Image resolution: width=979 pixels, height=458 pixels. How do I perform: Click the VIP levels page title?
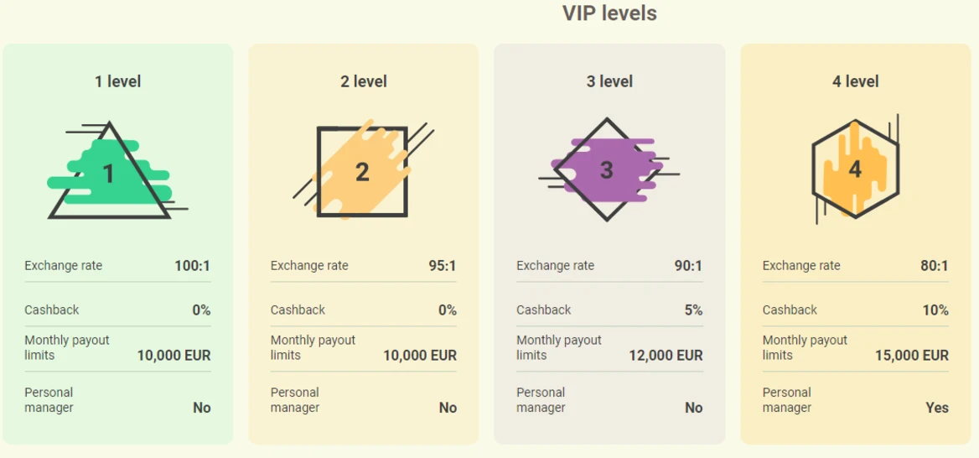point(609,13)
